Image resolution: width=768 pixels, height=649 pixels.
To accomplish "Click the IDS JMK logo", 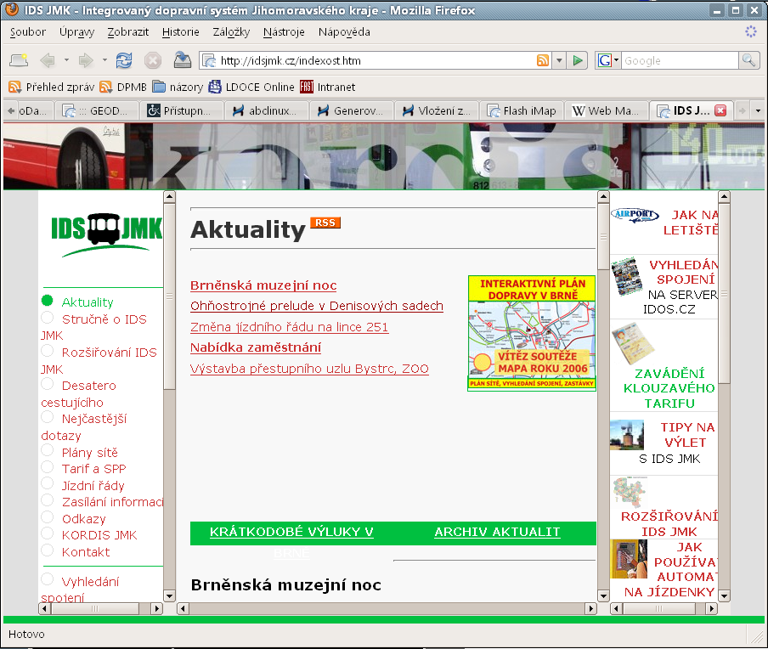I will click(x=106, y=235).
